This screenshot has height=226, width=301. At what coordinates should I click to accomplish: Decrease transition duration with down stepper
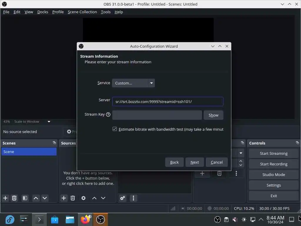pyautogui.click(x=241, y=165)
